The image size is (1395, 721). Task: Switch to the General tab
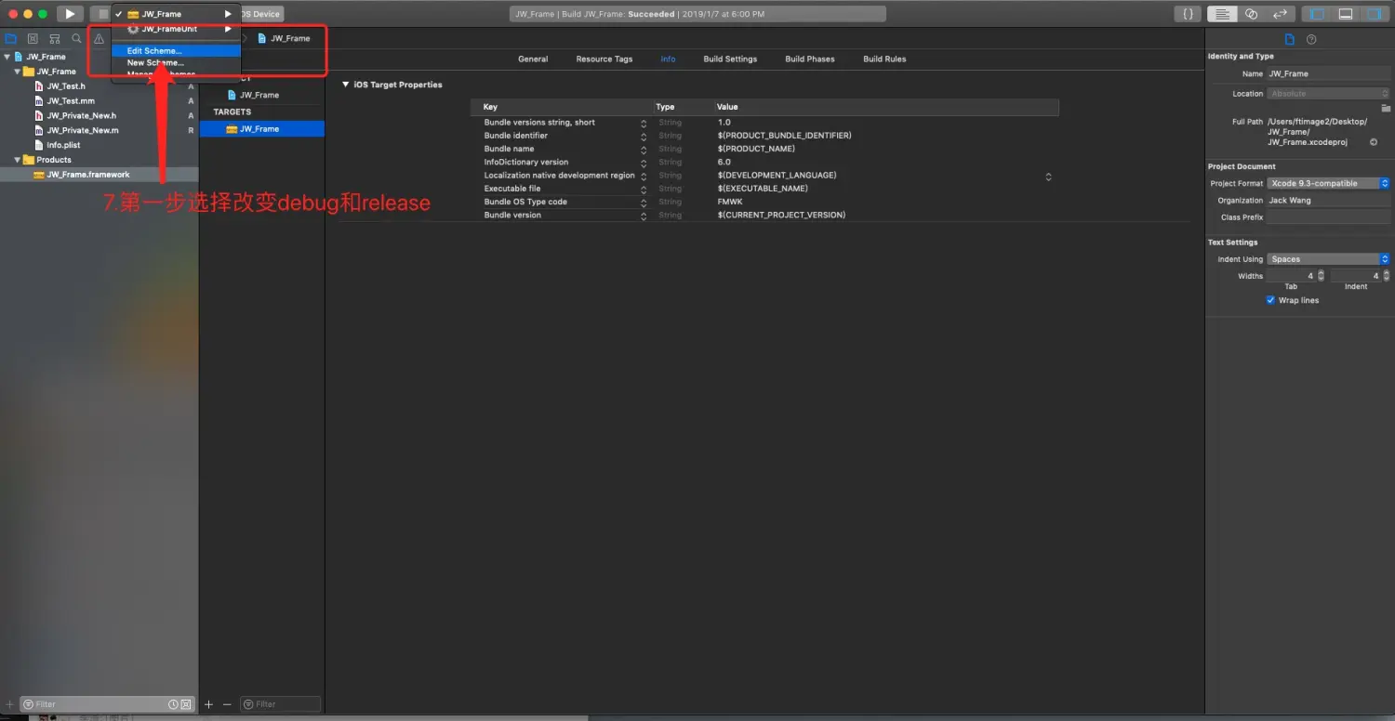pyautogui.click(x=533, y=59)
